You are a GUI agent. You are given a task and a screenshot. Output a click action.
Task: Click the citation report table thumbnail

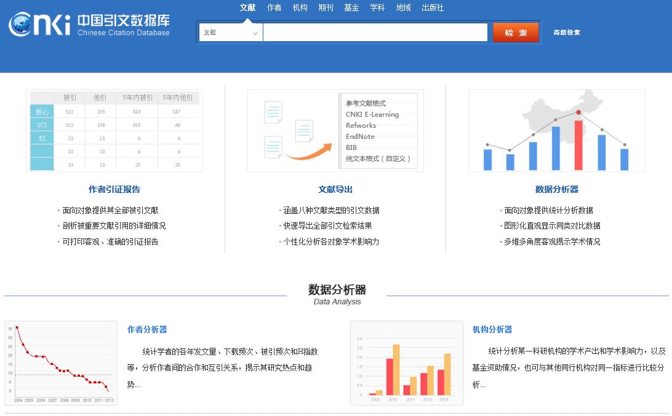tap(114, 130)
